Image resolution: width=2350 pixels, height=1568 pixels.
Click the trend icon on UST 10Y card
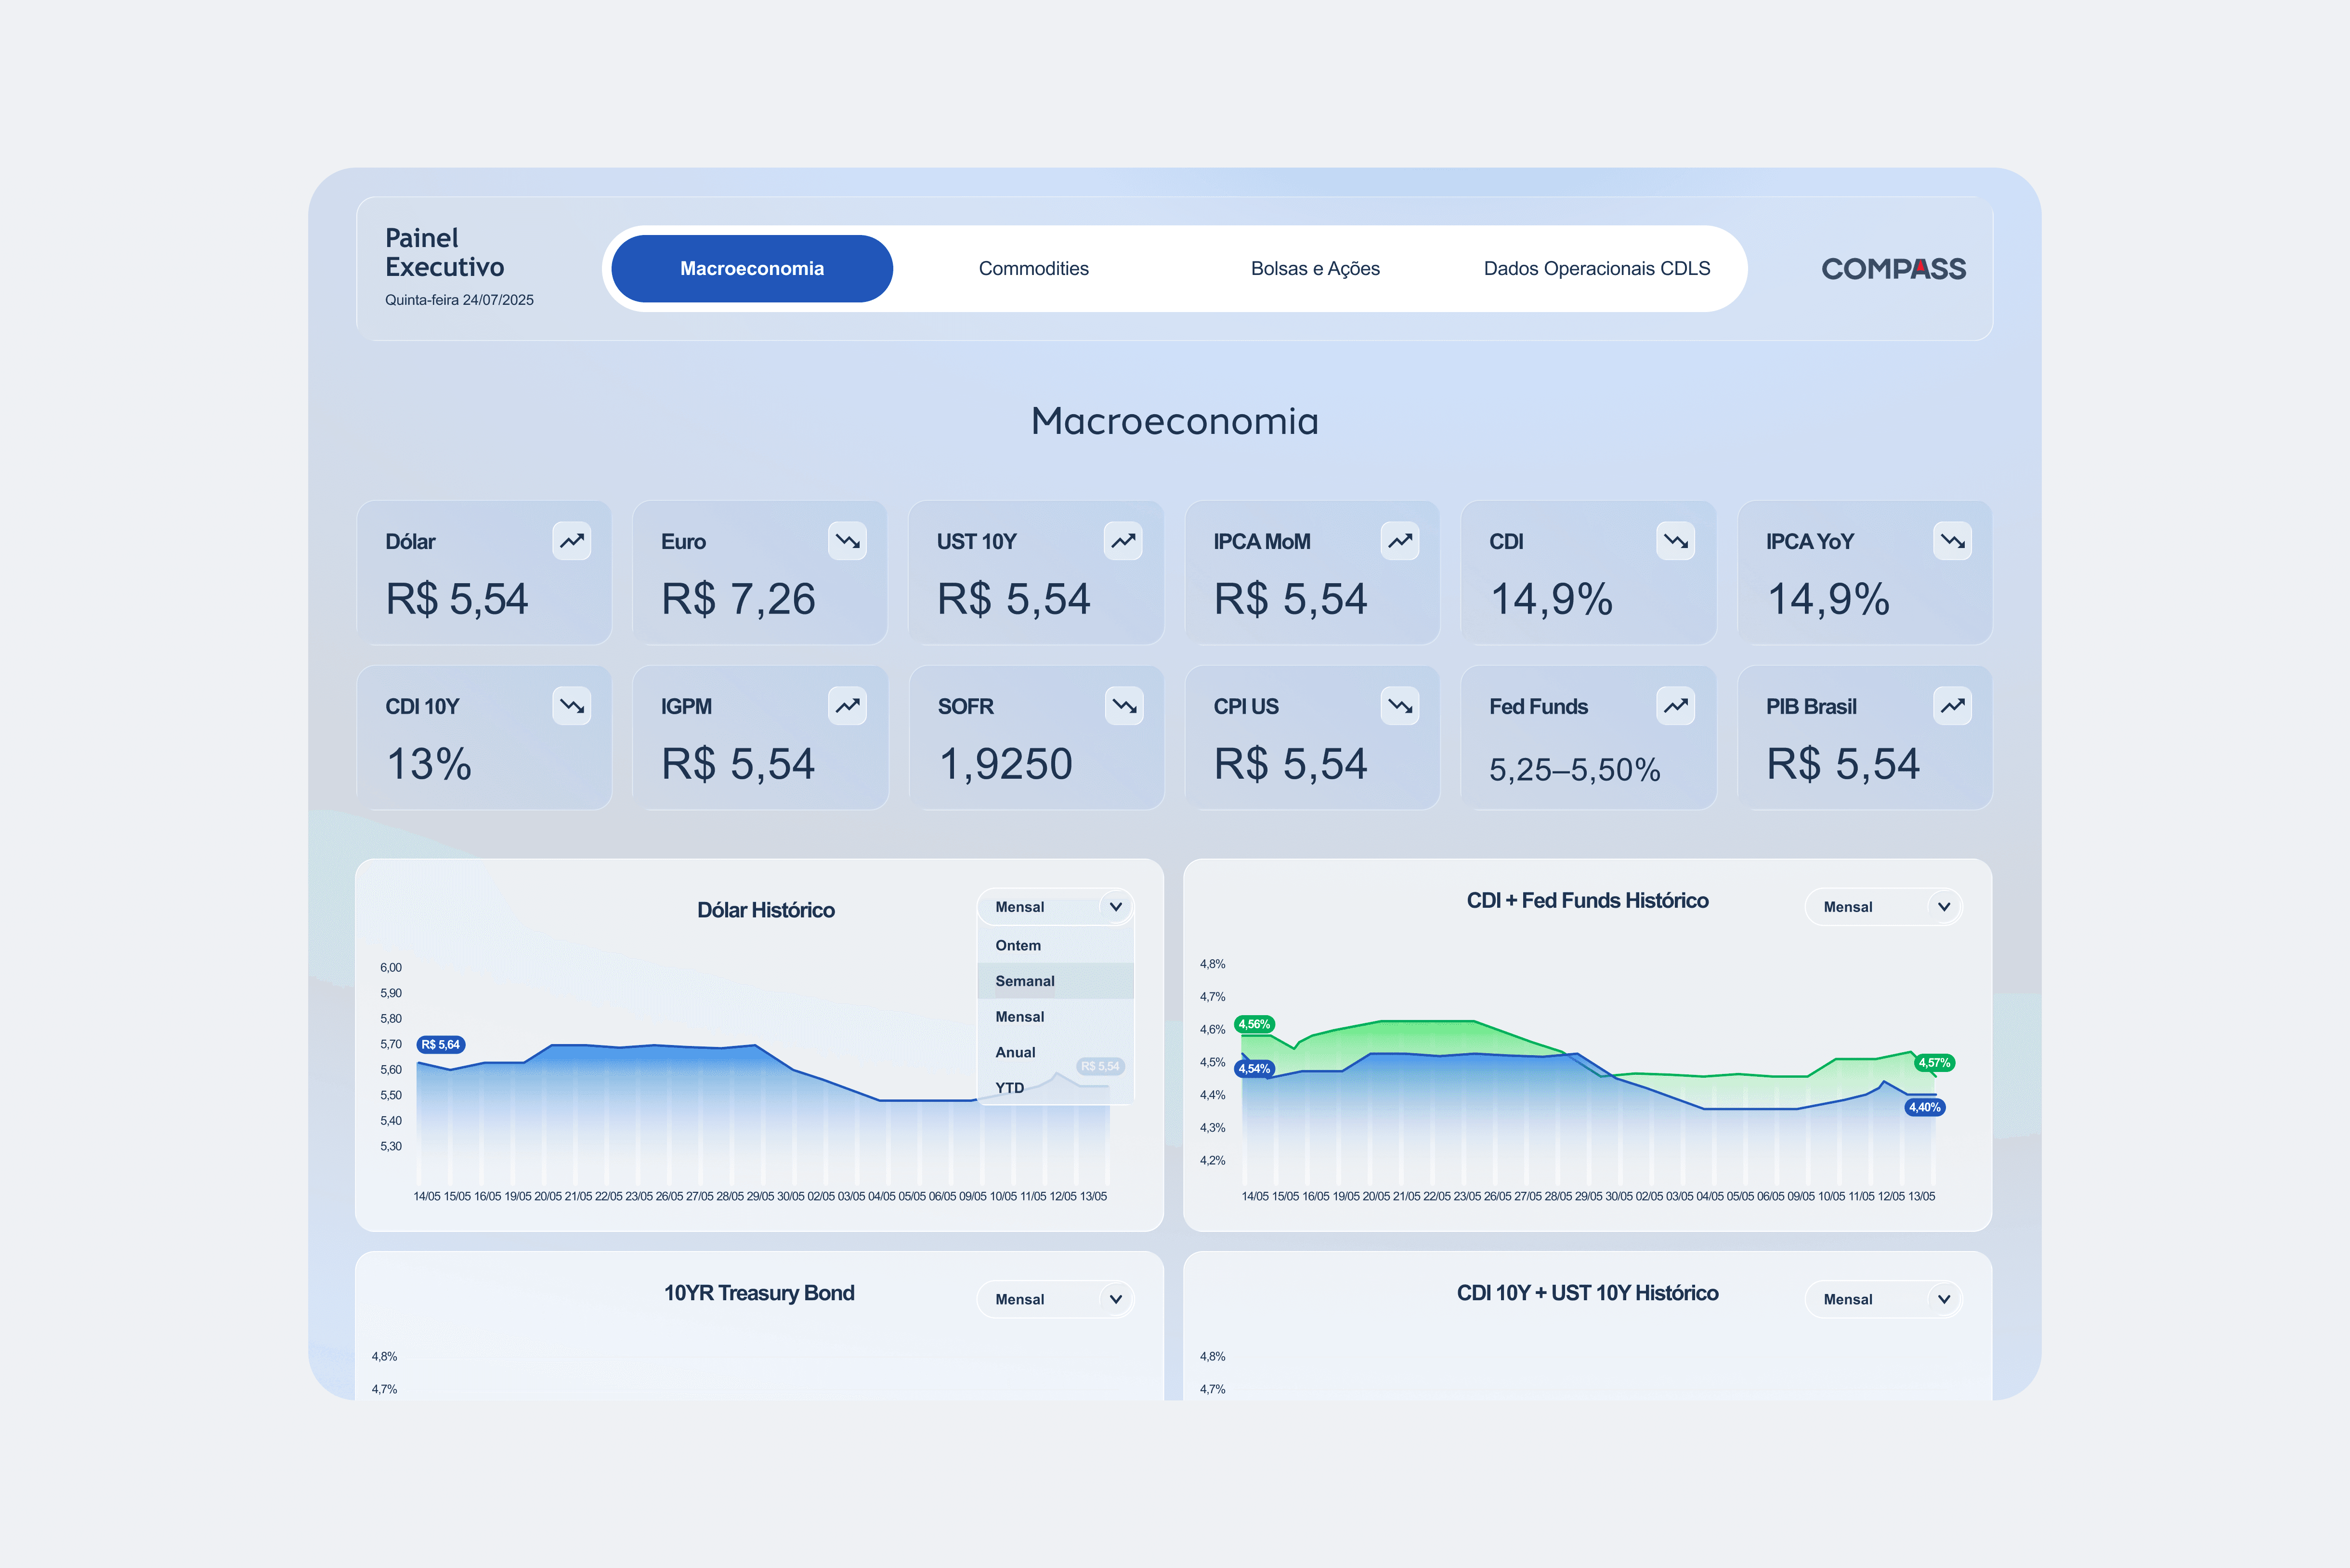pyautogui.click(x=1123, y=541)
